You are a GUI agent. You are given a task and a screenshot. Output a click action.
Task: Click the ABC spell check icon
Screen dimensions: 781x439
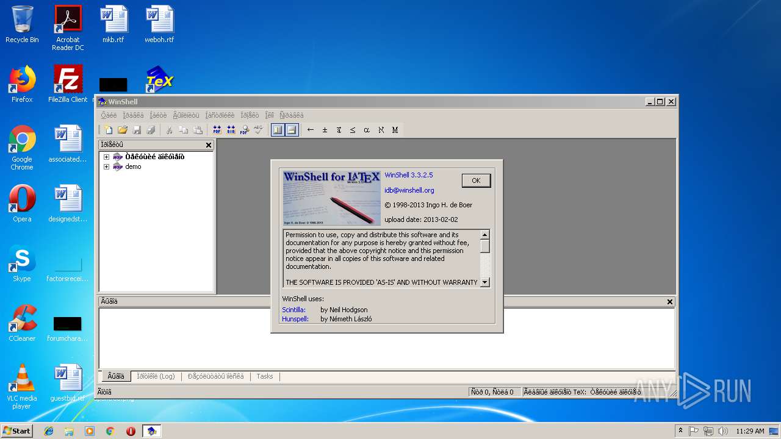click(x=259, y=130)
